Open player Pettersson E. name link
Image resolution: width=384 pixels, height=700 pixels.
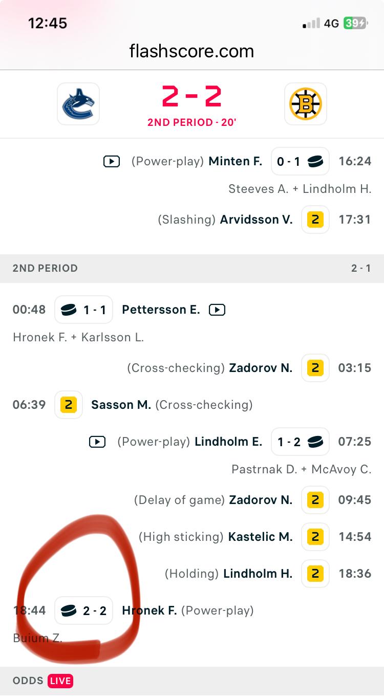(x=161, y=310)
